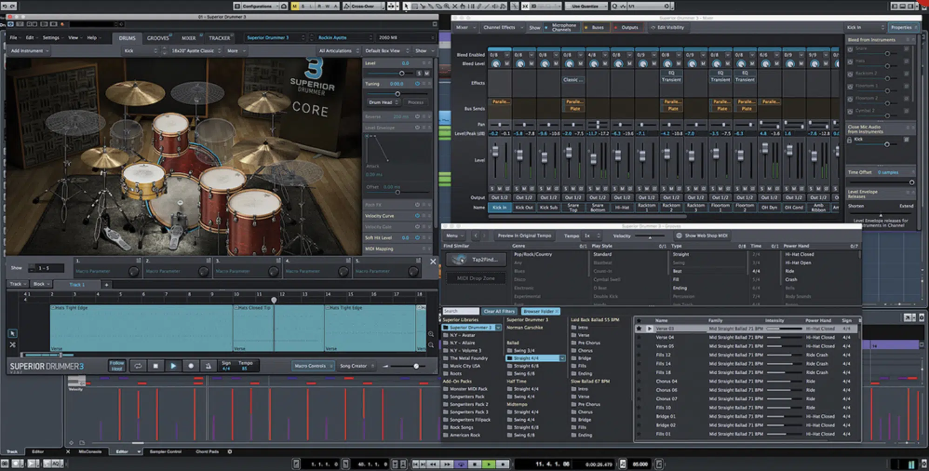929x471 pixels.
Task: Click Cubase host rewind button
Action: [x=433, y=464]
